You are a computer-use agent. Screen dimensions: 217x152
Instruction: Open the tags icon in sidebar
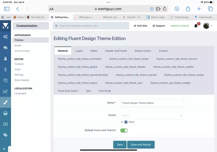tap(5, 135)
